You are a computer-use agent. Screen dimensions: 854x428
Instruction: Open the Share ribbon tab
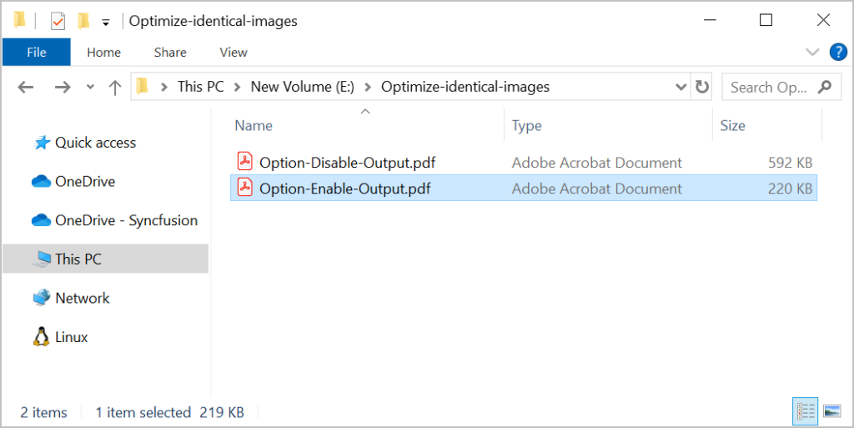(x=170, y=52)
